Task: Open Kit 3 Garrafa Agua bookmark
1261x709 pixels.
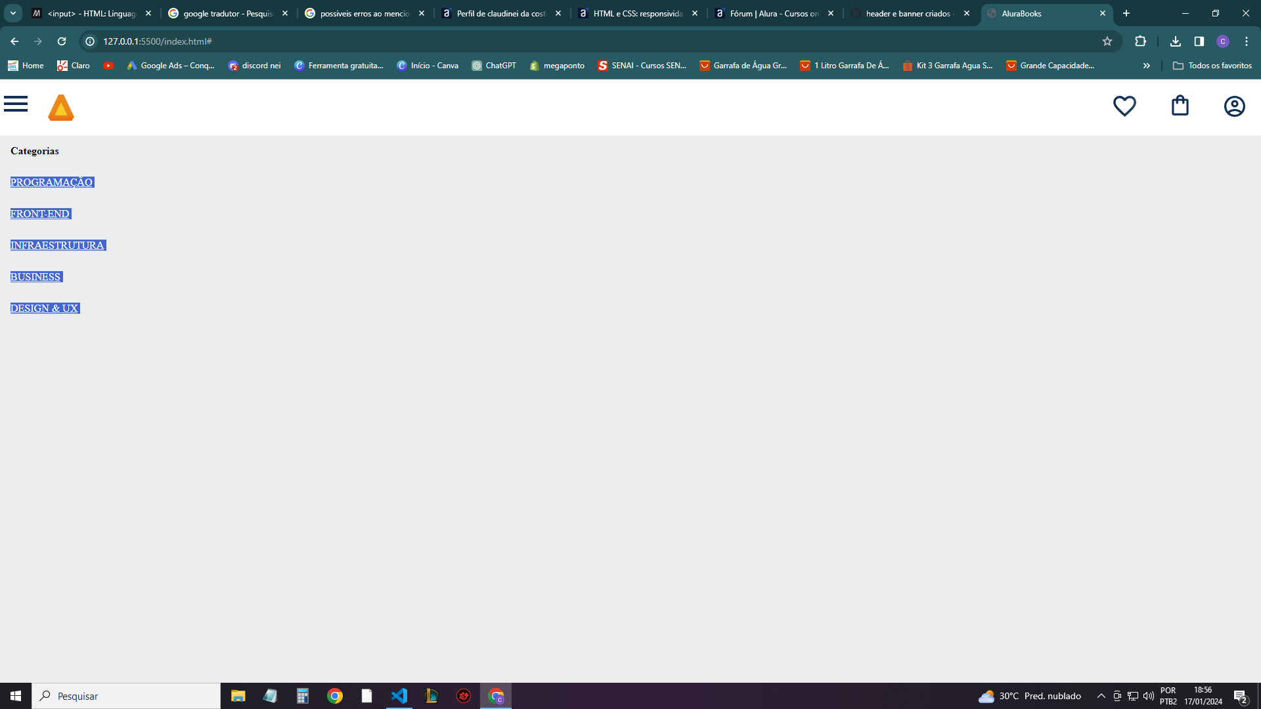Action: (x=948, y=66)
